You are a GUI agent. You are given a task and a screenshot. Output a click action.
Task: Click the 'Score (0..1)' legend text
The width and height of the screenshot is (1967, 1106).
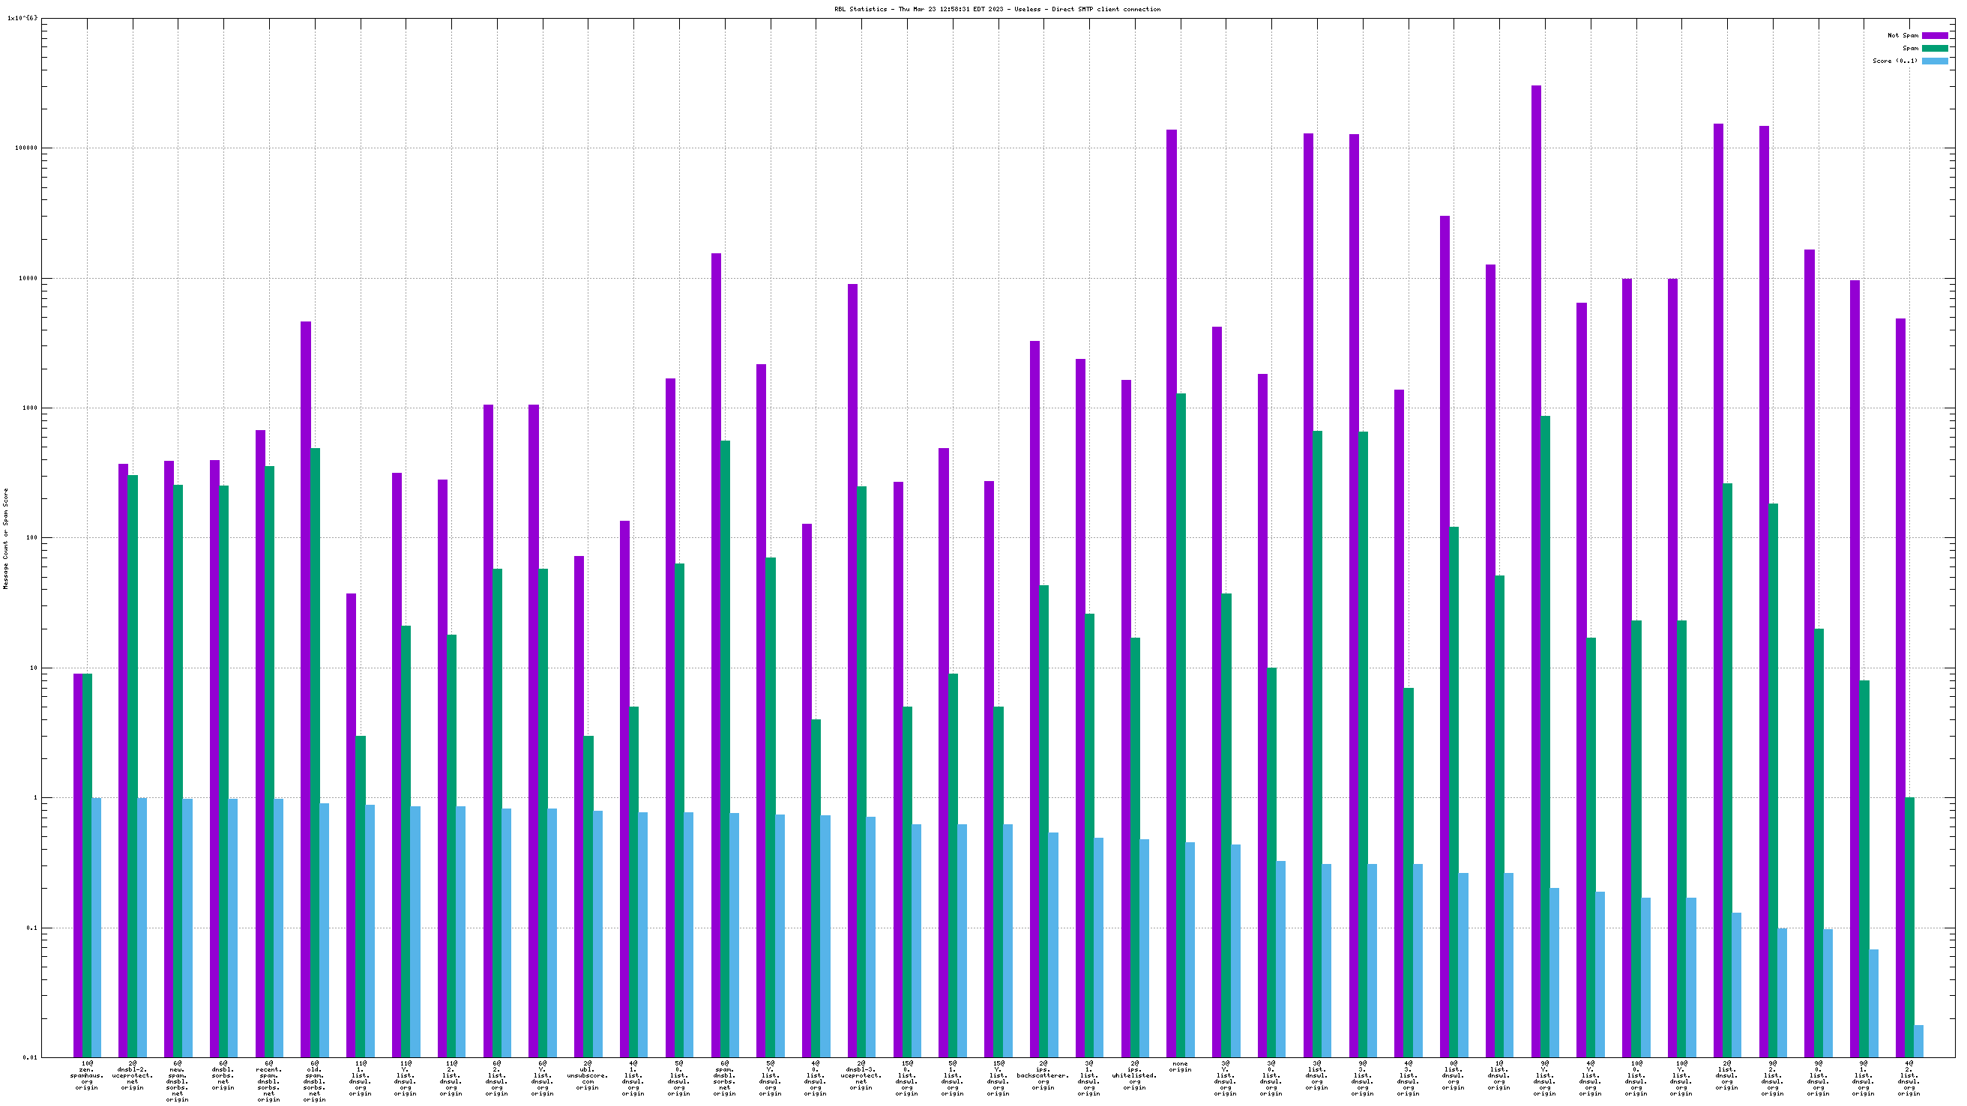1894,61
